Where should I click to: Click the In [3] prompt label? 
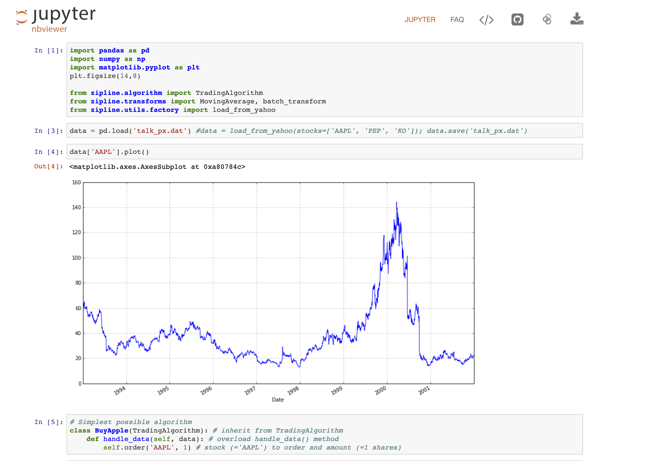[x=48, y=131]
